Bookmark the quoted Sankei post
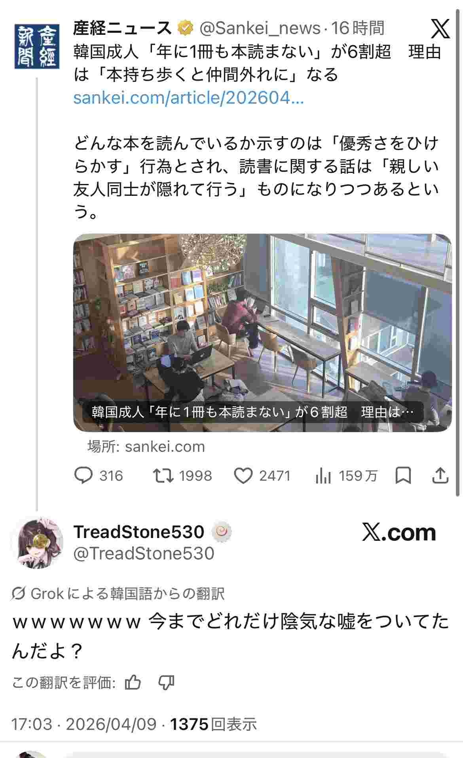The height and width of the screenshot is (758, 463). 403,476
